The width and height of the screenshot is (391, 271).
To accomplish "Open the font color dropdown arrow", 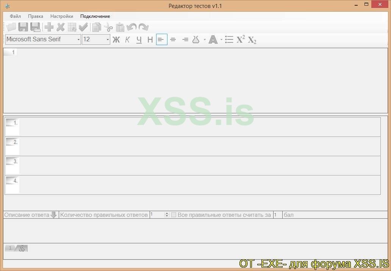I will click(x=221, y=39).
